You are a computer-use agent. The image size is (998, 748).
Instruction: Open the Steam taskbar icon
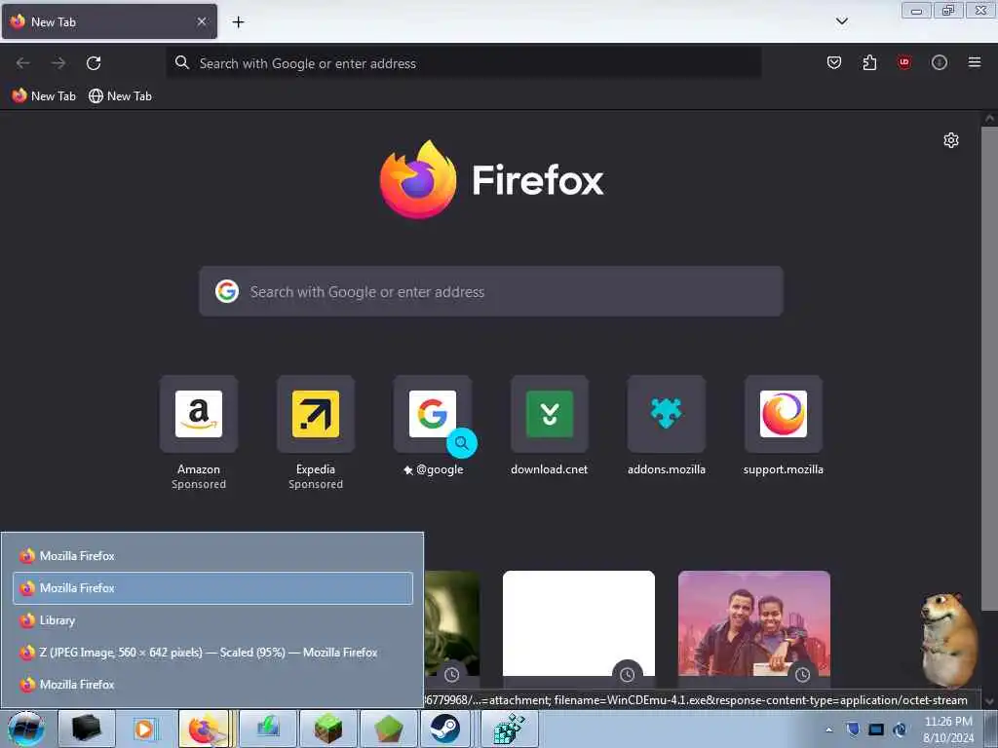(444, 729)
